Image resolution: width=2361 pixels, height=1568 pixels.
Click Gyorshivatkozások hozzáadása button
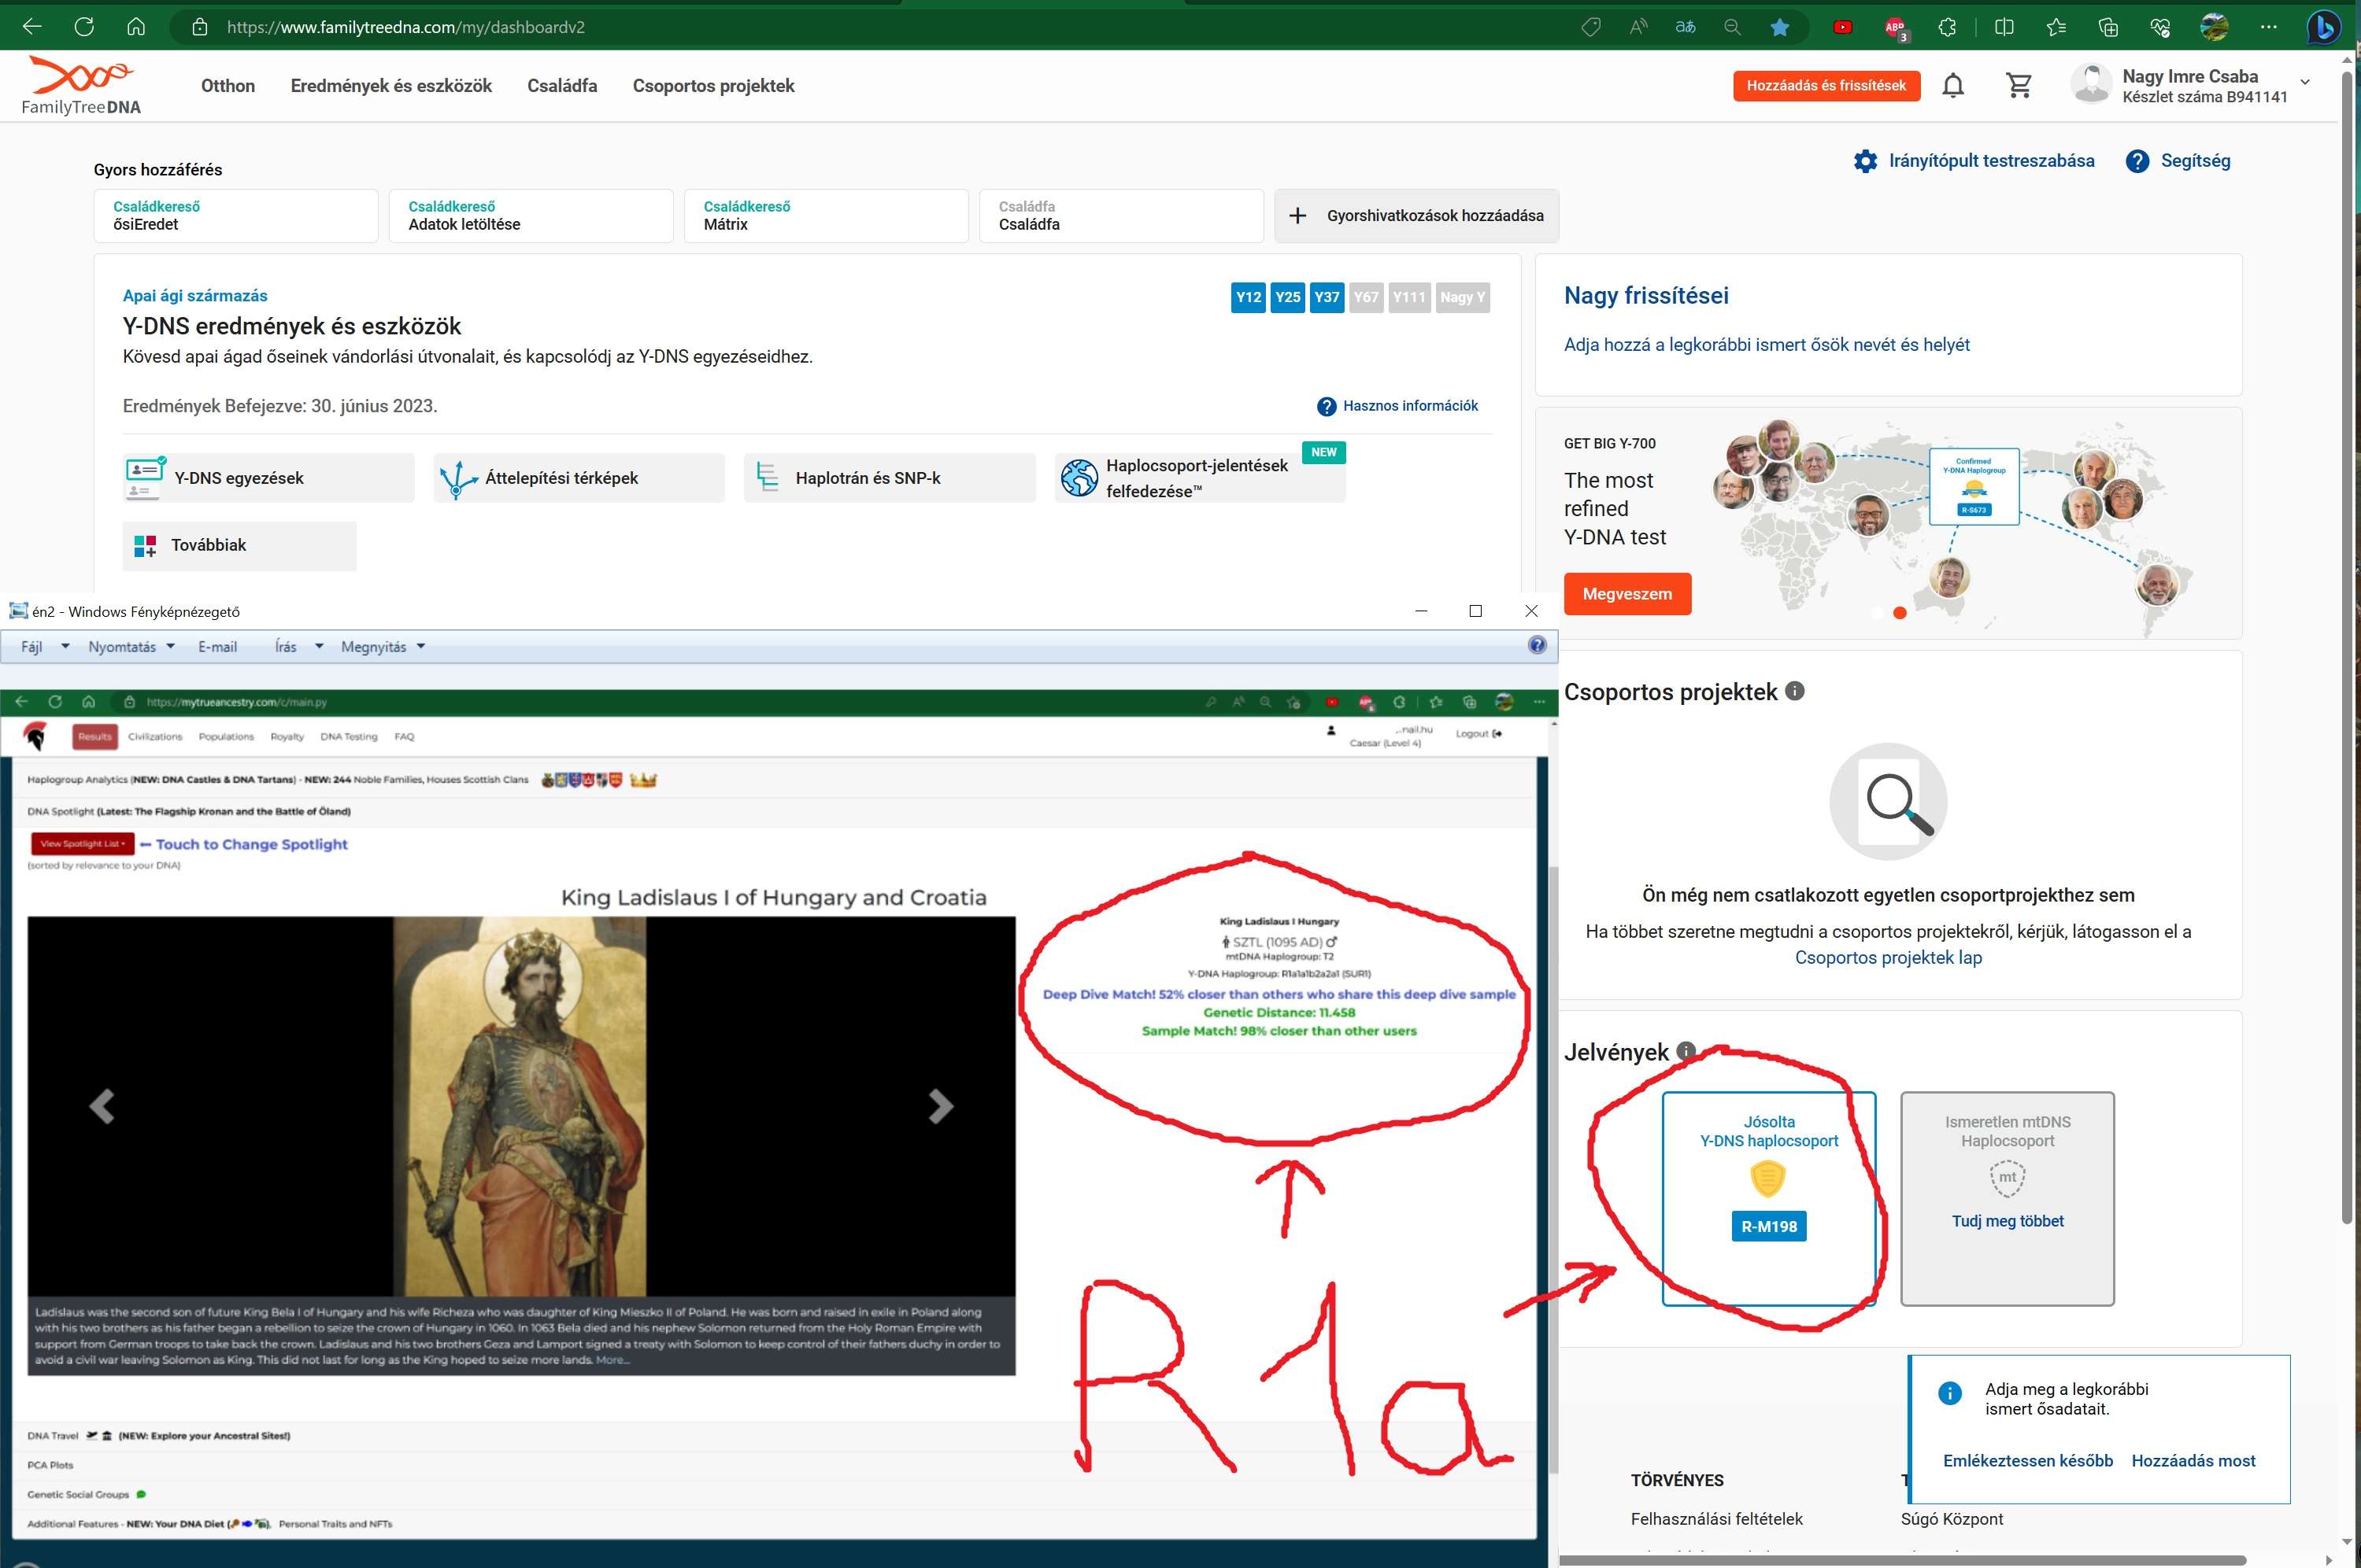tap(1416, 215)
